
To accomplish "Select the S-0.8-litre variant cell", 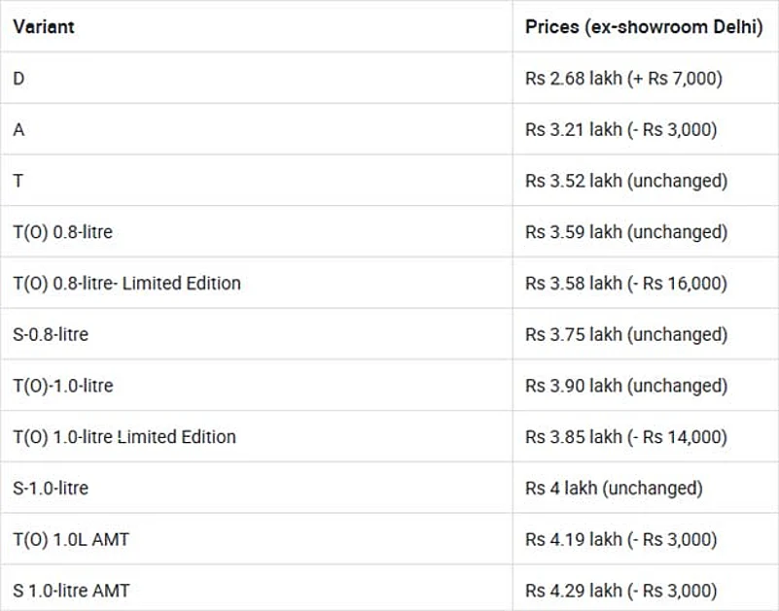I will tap(51, 334).
